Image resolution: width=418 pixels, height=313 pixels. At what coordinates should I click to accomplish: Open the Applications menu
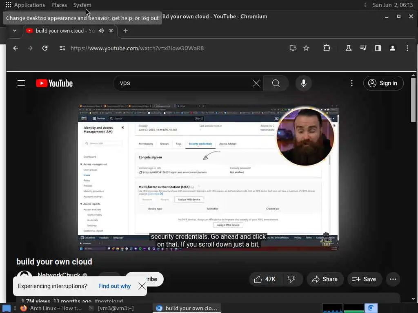pos(25,5)
